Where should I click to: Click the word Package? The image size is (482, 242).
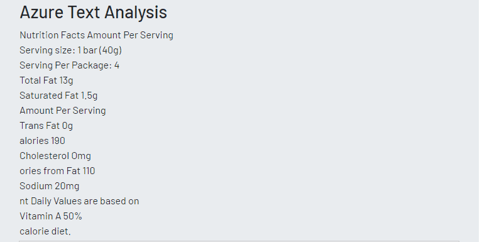click(92, 65)
